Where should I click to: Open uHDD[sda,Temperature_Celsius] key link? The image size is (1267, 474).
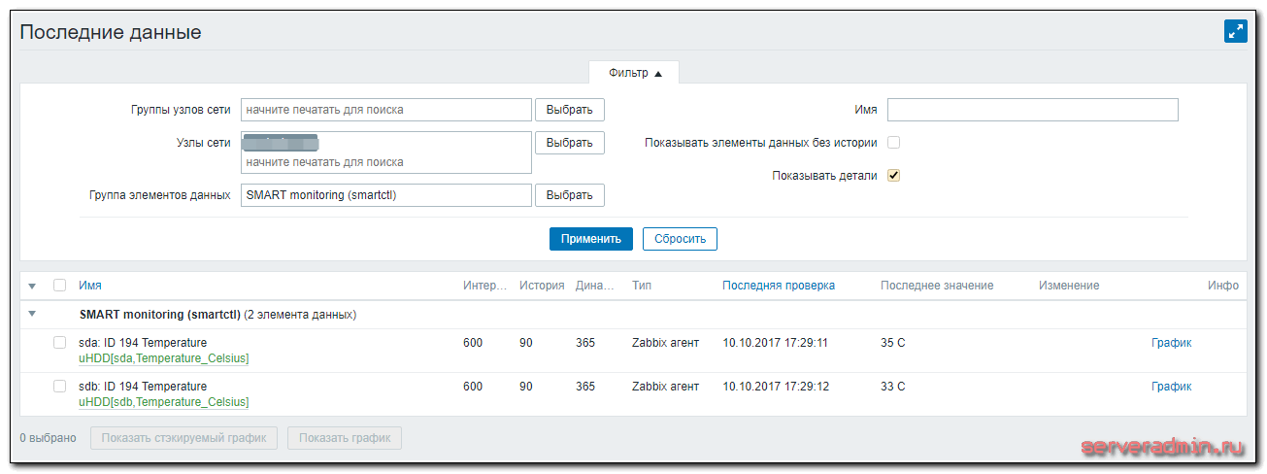(x=163, y=358)
